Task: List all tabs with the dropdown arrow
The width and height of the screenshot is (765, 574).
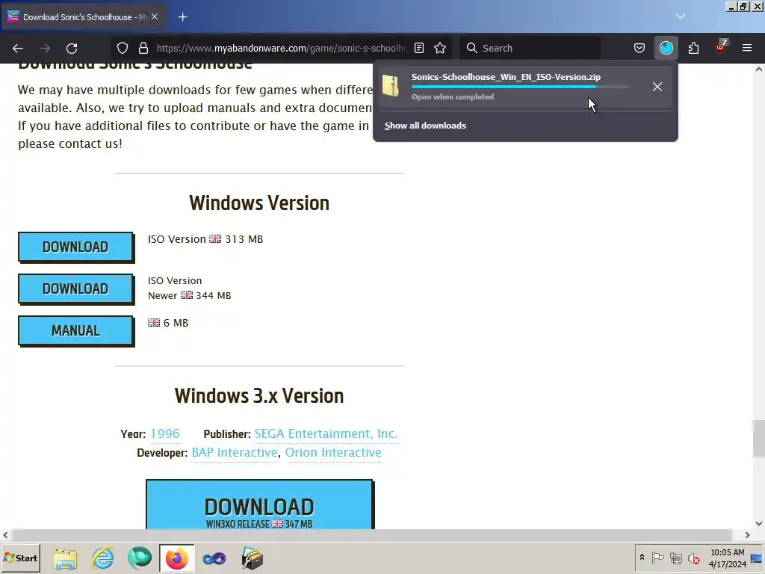Action: point(681,16)
